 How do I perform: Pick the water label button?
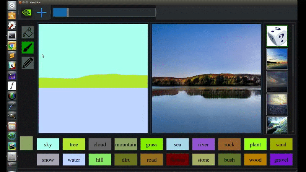tap(74, 159)
